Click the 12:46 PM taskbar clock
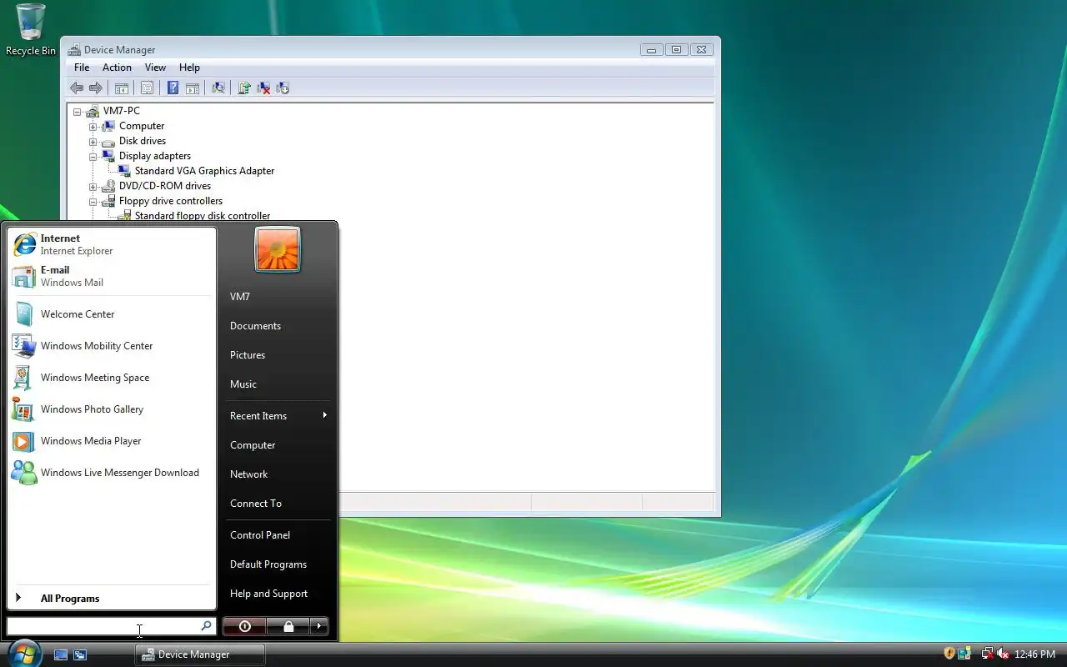 click(x=1034, y=654)
